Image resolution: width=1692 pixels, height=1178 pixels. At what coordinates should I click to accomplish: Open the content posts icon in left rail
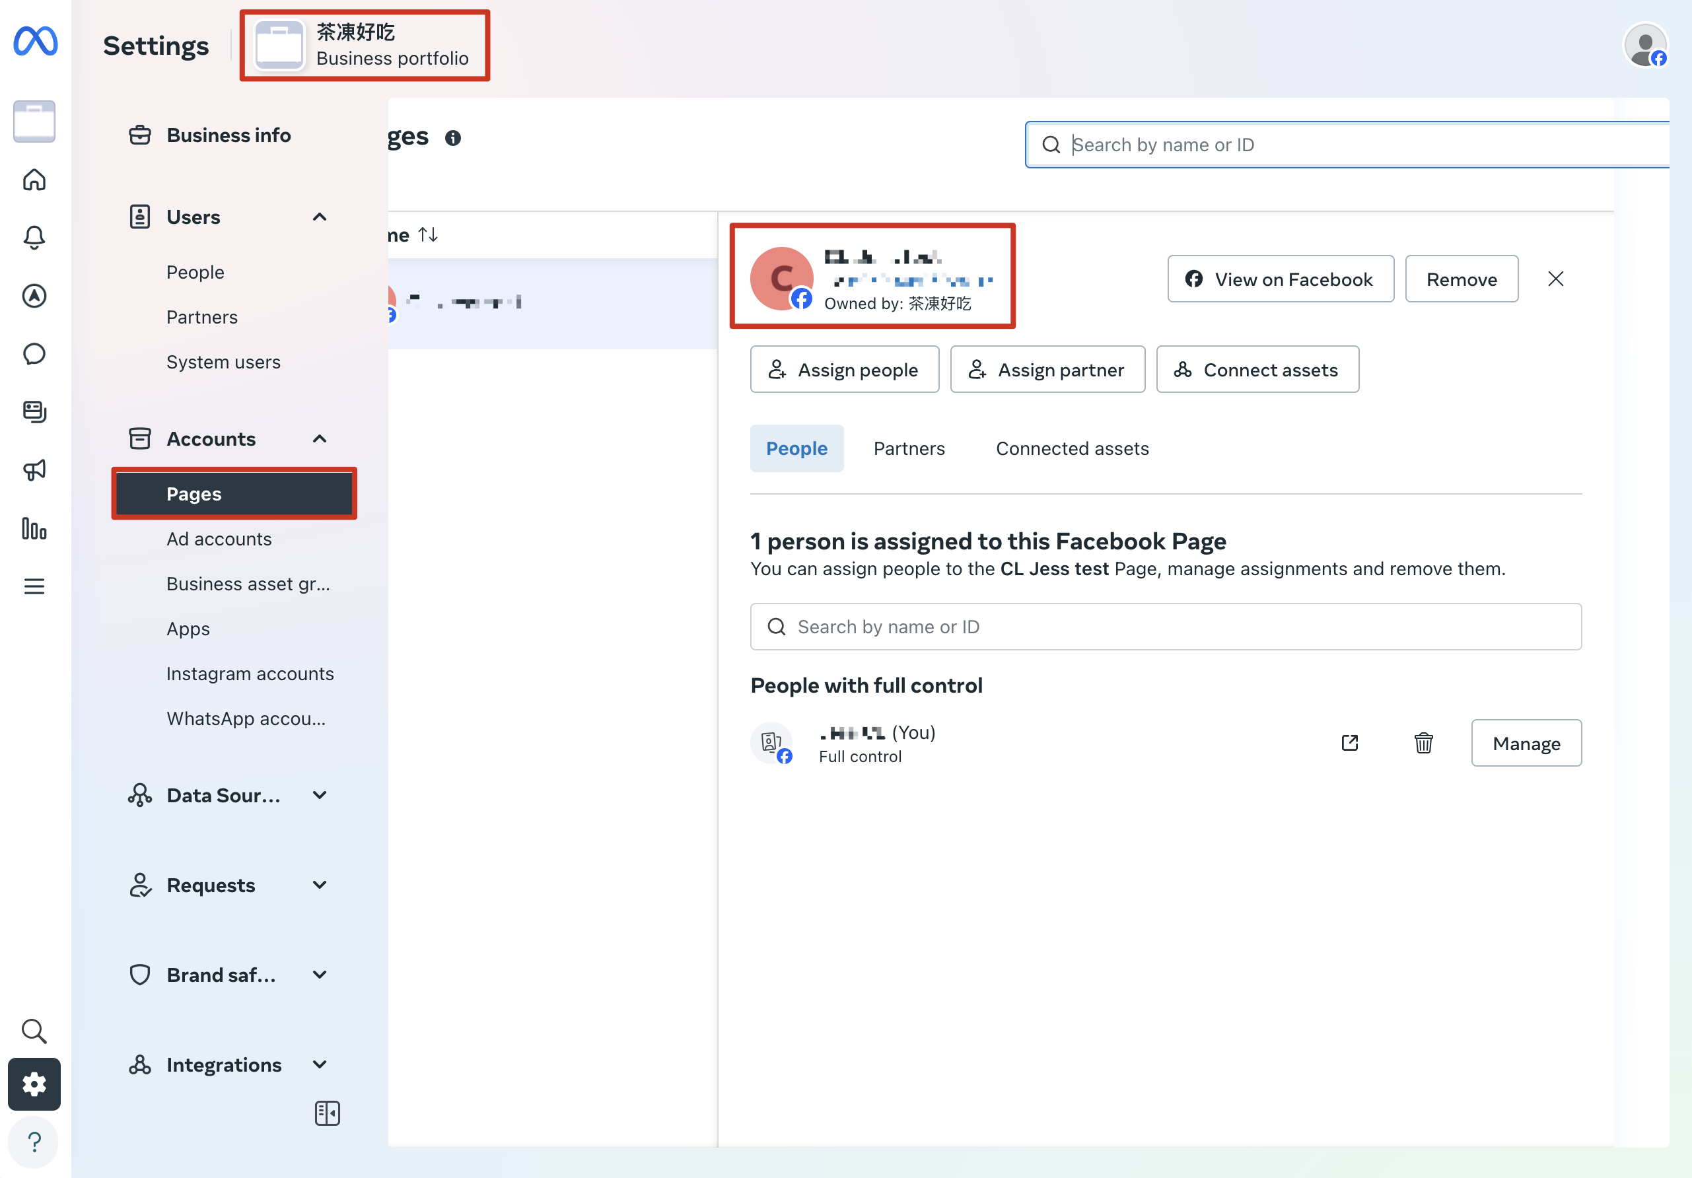(x=34, y=412)
